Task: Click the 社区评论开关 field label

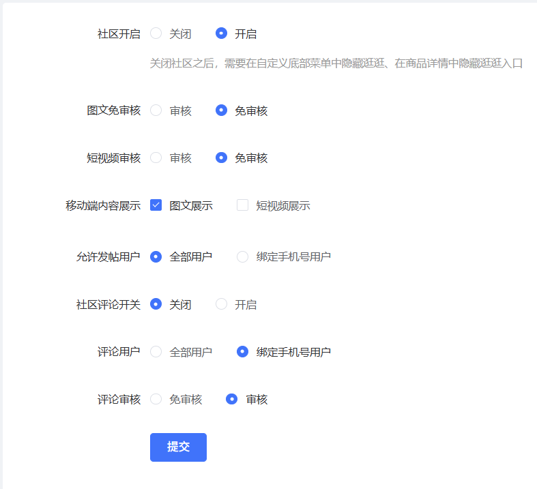Action: [108, 304]
